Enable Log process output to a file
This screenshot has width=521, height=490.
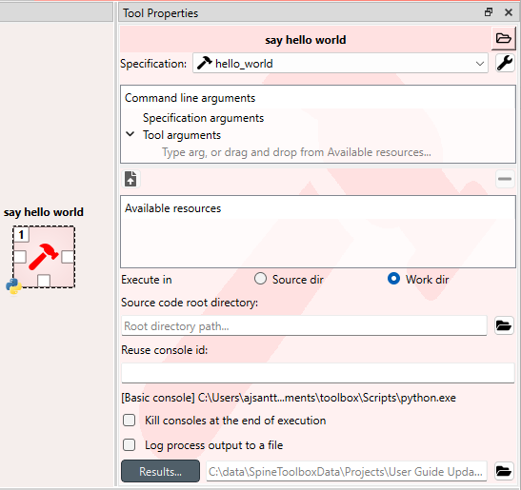(129, 445)
